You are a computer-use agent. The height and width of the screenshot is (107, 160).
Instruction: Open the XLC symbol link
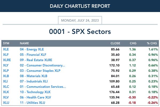(x=6, y=87)
